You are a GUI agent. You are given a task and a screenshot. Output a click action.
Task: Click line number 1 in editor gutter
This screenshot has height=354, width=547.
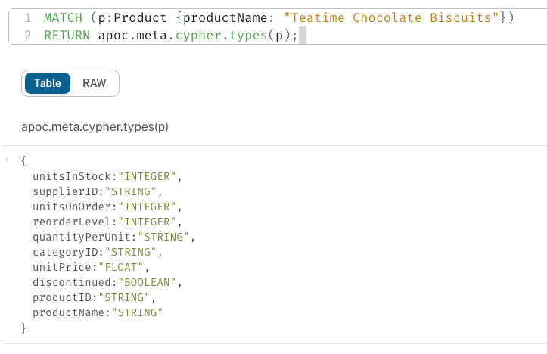coord(28,18)
